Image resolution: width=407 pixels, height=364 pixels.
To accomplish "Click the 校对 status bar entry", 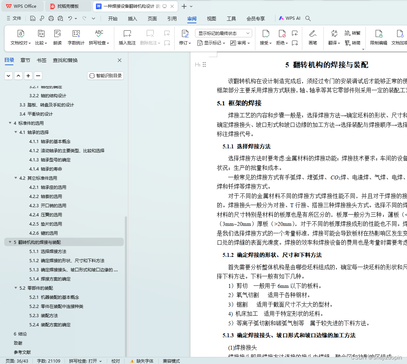I will [116, 361].
